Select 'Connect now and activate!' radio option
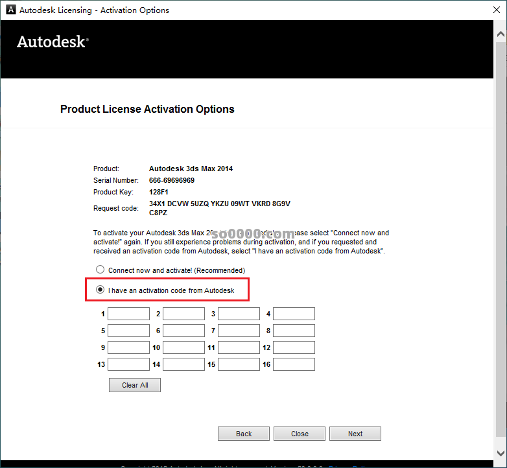Image resolution: width=507 pixels, height=468 pixels. click(x=100, y=269)
